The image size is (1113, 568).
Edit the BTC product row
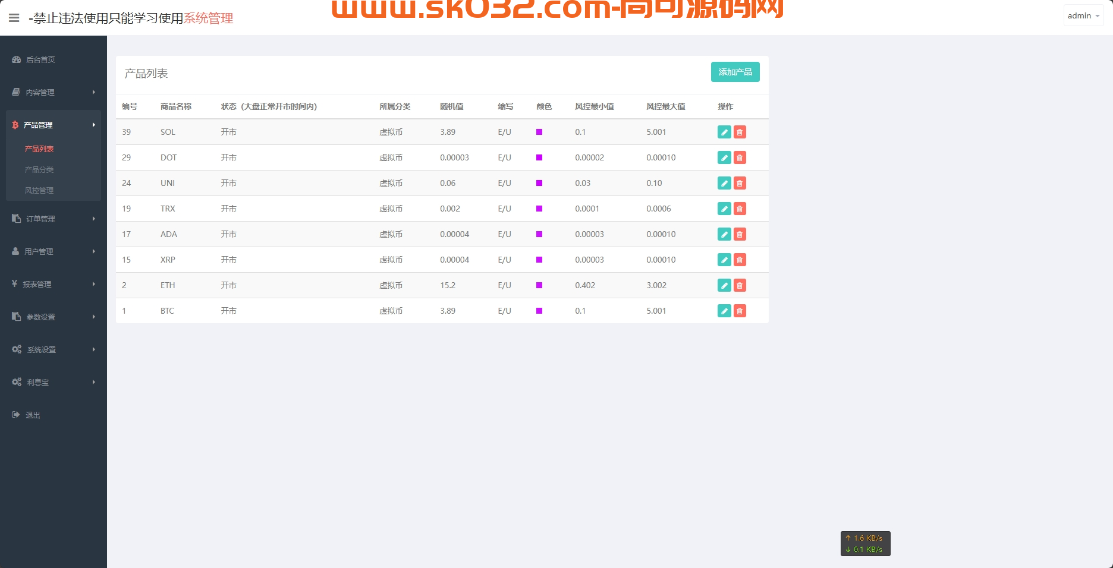pyautogui.click(x=724, y=311)
